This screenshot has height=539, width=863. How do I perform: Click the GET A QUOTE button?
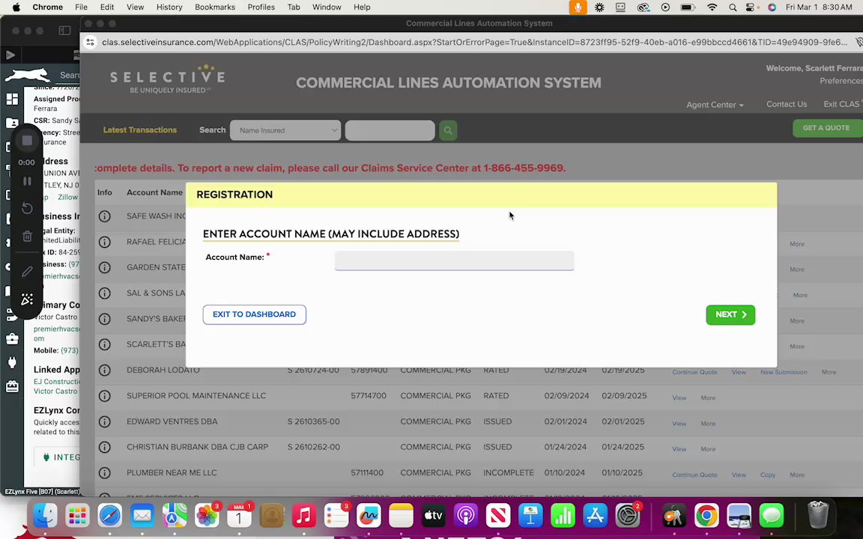tap(827, 127)
